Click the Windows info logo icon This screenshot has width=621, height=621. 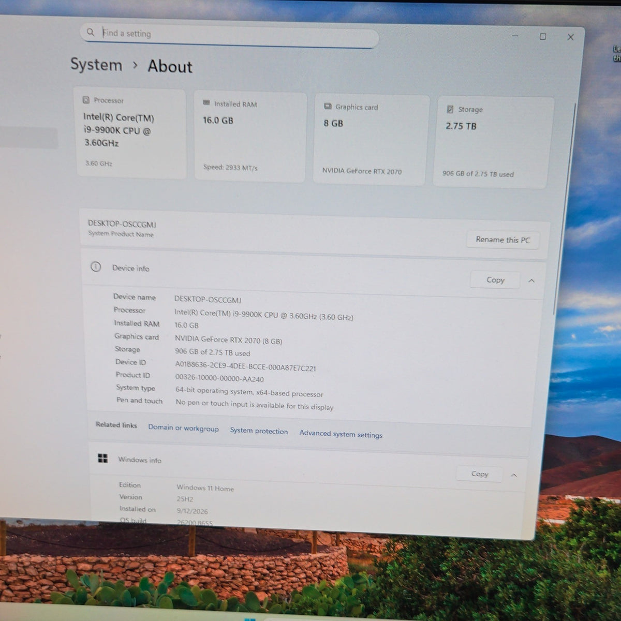point(103,459)
